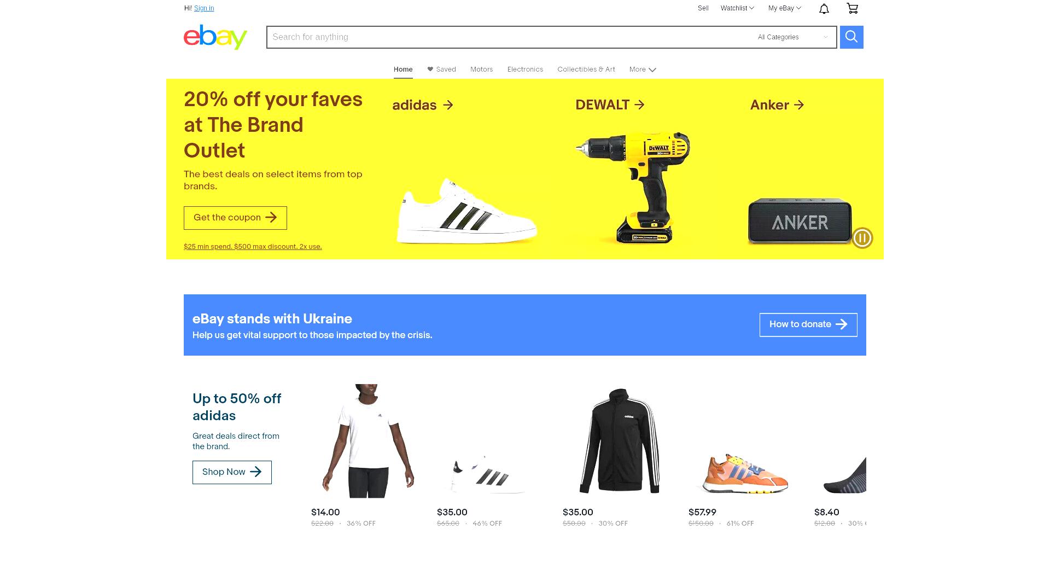Open the adidas brand arrow link
Image resolution: width=1050 pixels, height=569 pixels.
(423, 105)
